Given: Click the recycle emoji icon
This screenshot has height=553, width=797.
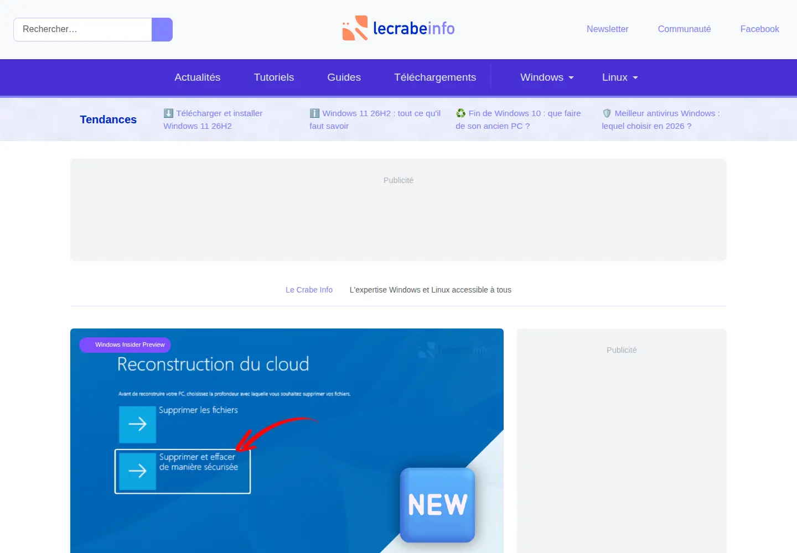Looking at the screenshot, I should tap(460, 113).
